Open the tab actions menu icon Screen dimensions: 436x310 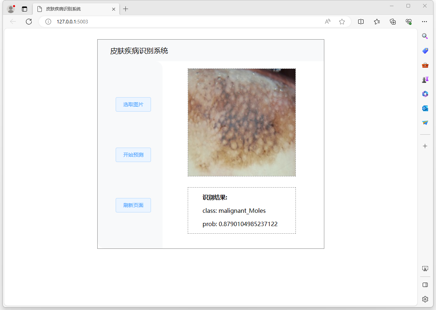click(25, 9)
